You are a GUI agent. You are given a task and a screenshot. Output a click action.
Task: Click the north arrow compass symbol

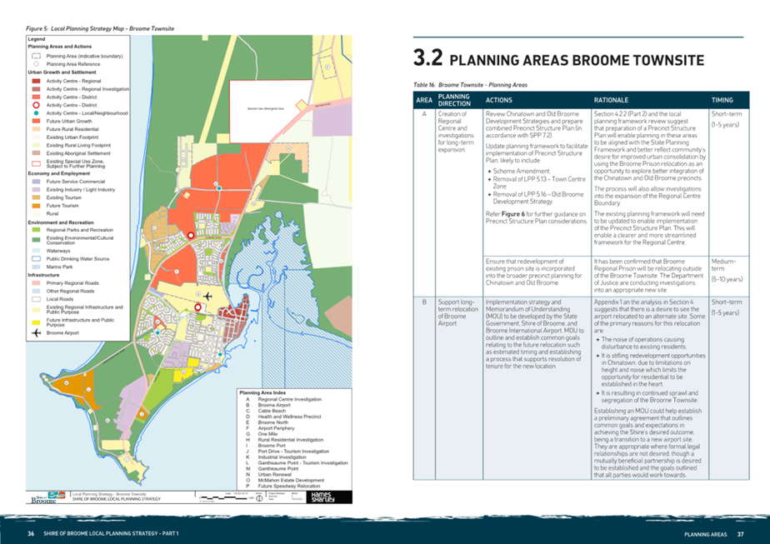coord(259,498)
